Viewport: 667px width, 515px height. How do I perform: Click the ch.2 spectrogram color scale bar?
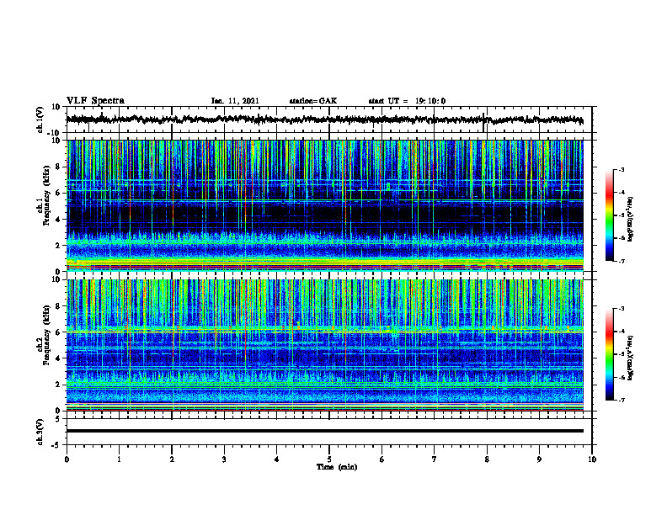click(x=609, y=354)
